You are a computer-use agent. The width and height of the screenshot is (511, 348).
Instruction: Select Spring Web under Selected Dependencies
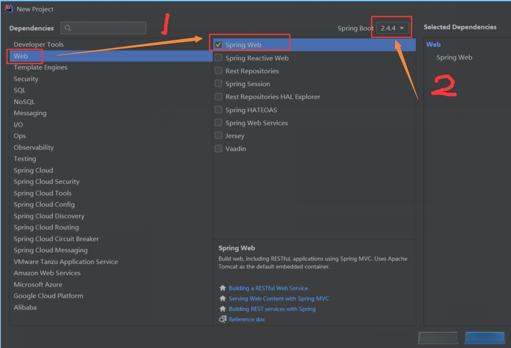tap(454, 58)
